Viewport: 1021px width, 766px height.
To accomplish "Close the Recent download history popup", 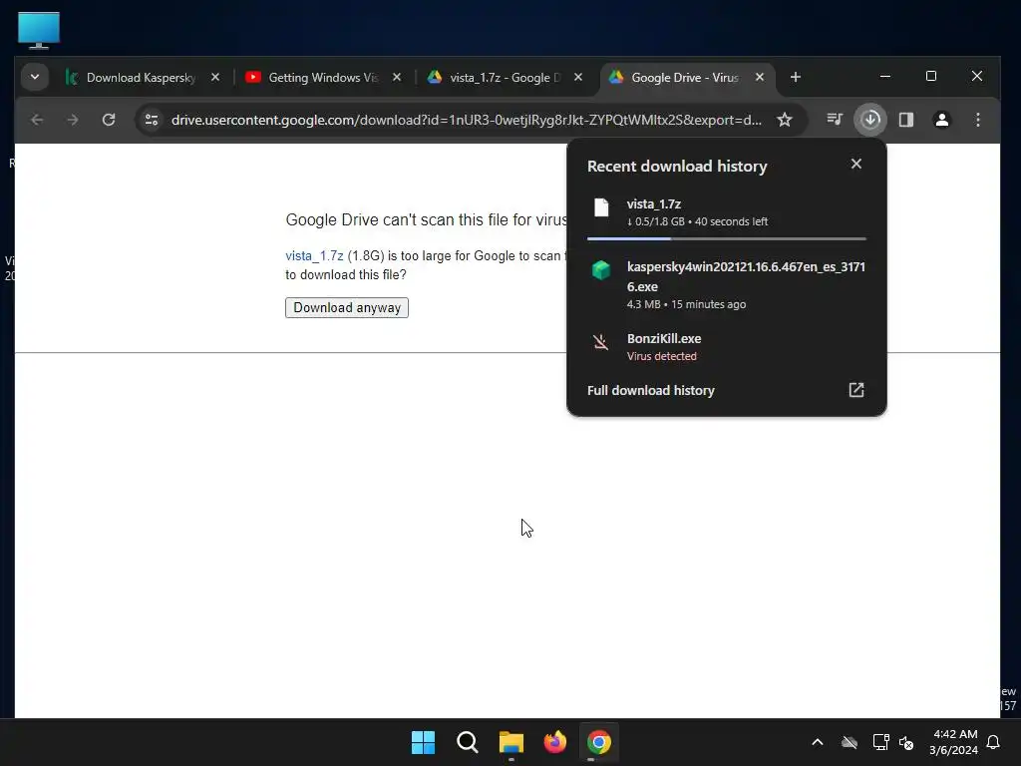I will click(x=856, y=165).
